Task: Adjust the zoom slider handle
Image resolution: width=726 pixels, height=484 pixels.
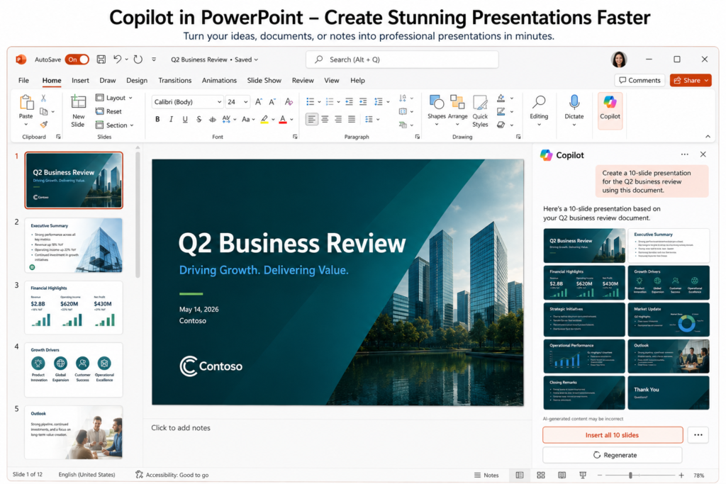Action: pos(630,475)
